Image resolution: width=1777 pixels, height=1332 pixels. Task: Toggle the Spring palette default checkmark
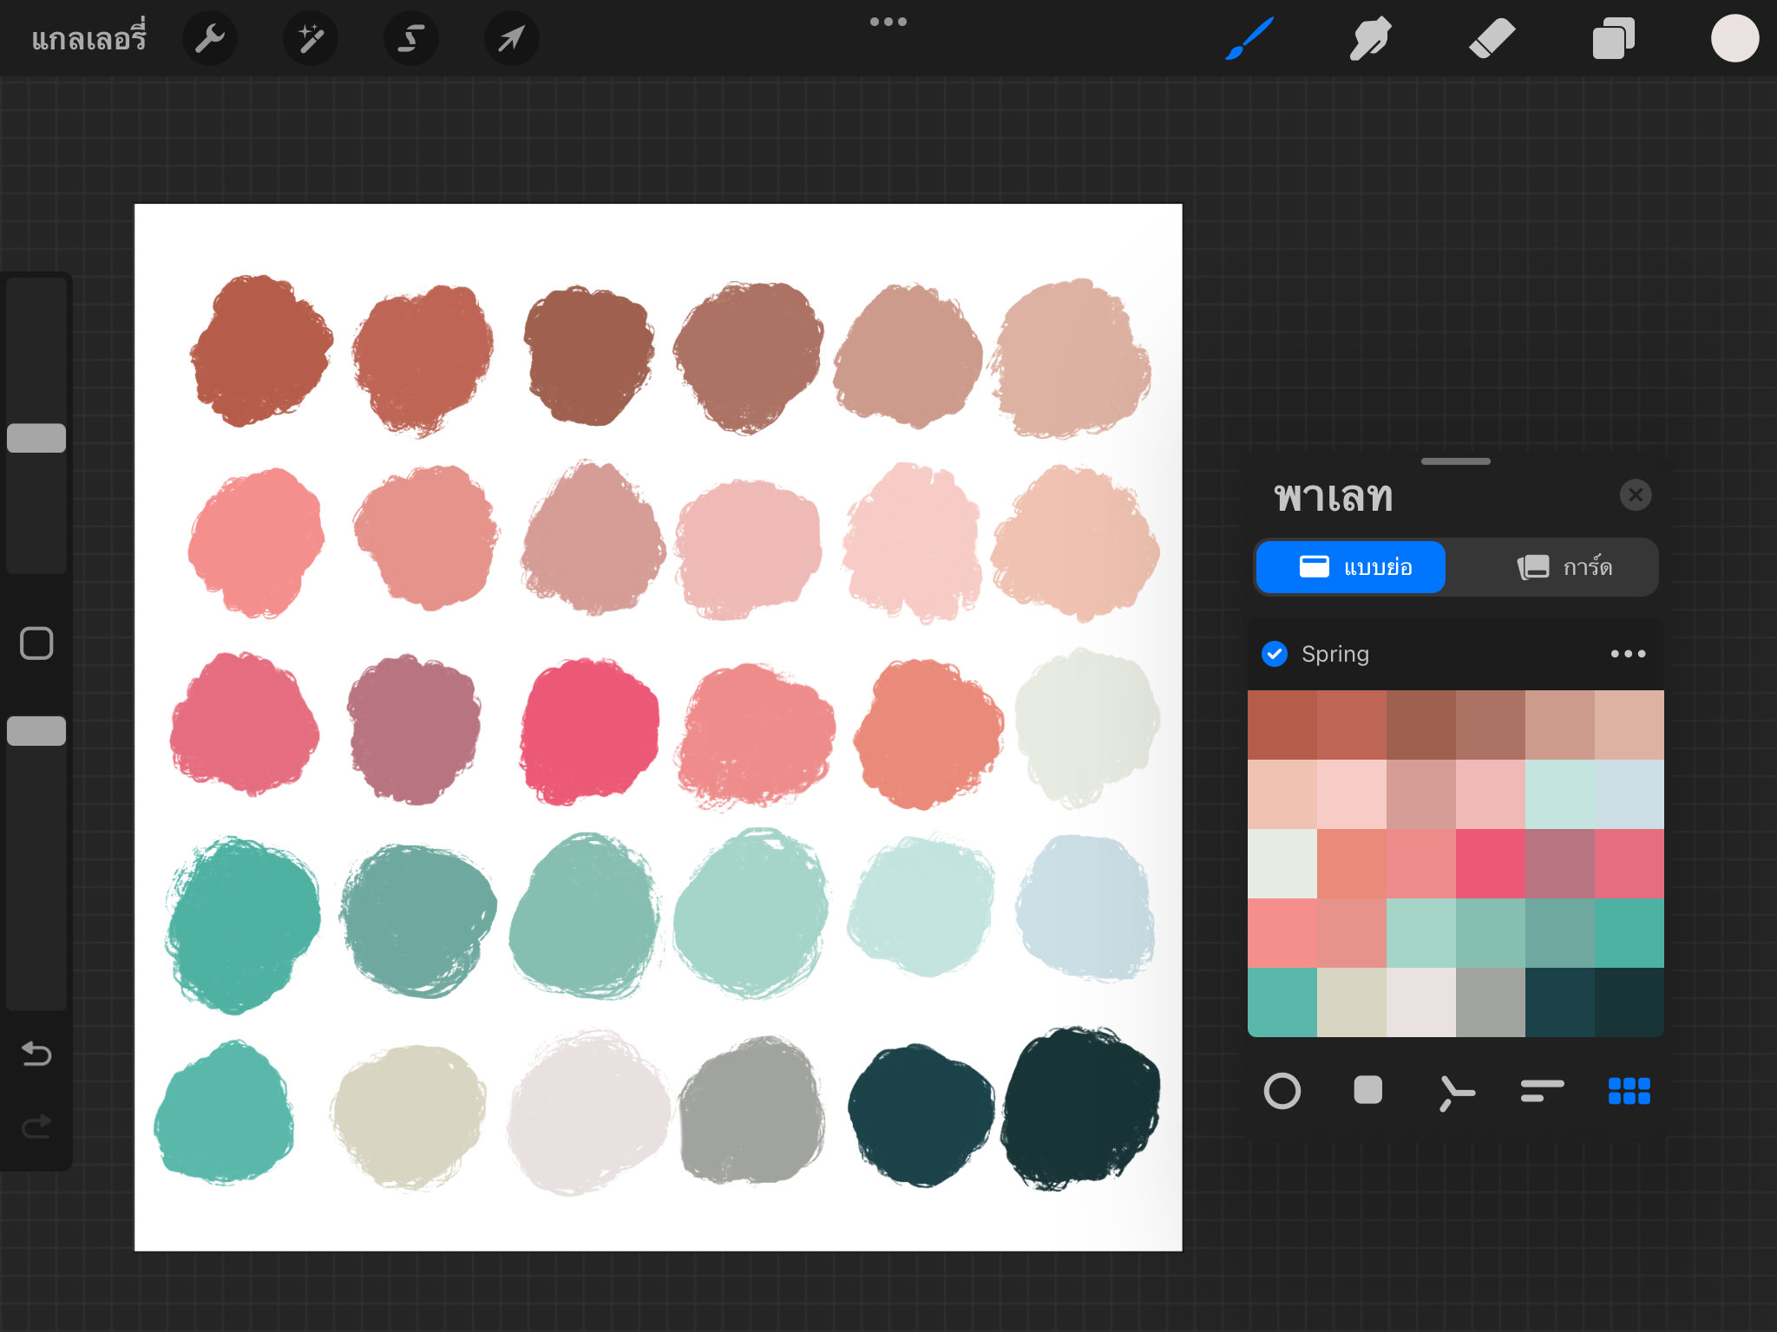[1275, 653]
